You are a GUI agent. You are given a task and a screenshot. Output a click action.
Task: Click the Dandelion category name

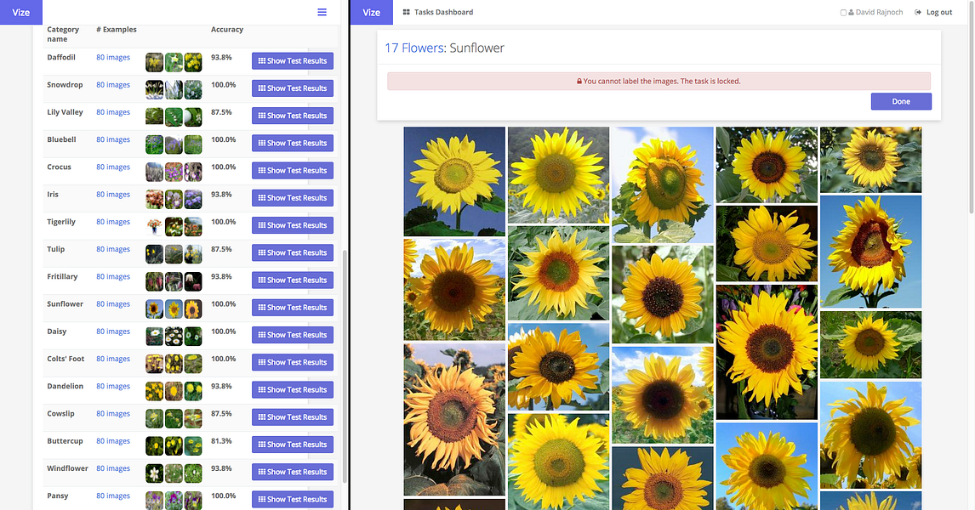click(65, 386)
